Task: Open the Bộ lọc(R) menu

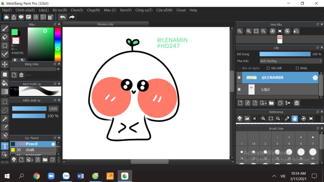Action: [x=60, y=10]
